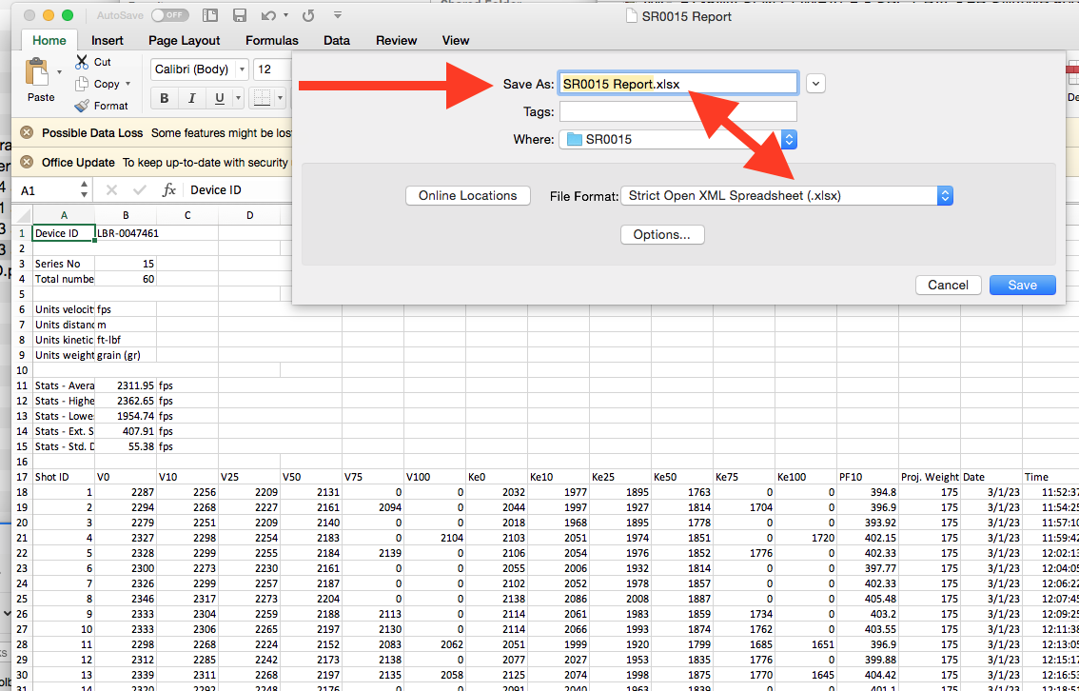
Task: Switch to the Formulas ribbon tab
Action: (271, 41)
